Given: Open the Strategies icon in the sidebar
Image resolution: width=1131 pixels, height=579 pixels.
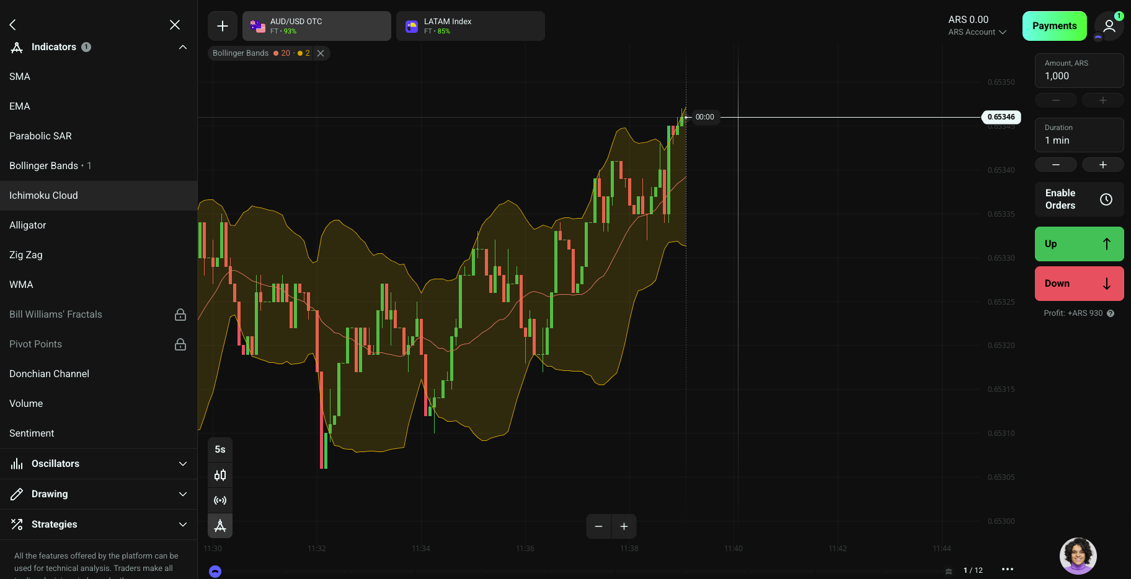Looking at the screenshot, I should point(17,524).
